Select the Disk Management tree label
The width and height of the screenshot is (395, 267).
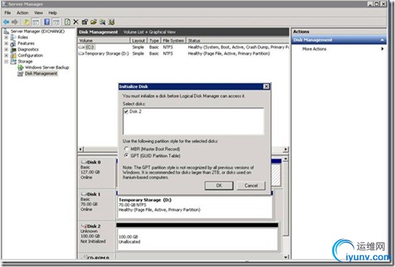pos(41,74)
